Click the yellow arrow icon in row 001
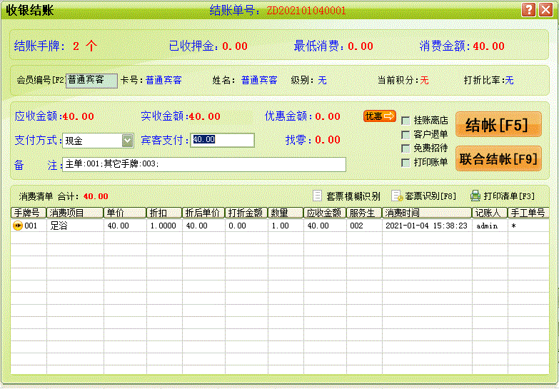Screen dimensions: 559x389 tap(18, 226)
